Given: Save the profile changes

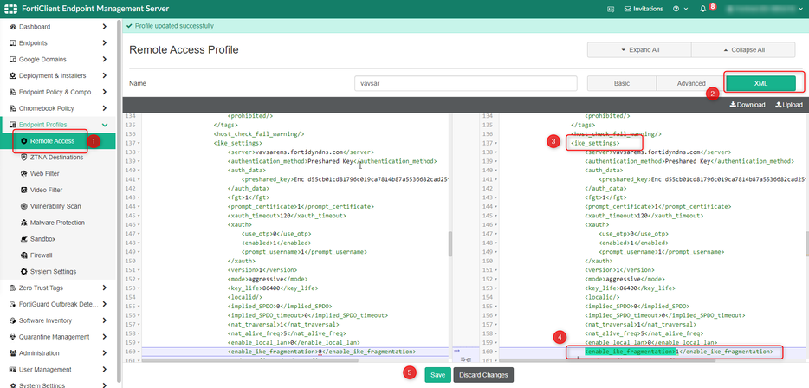Looking at the screenshot, I should (437, 375).
